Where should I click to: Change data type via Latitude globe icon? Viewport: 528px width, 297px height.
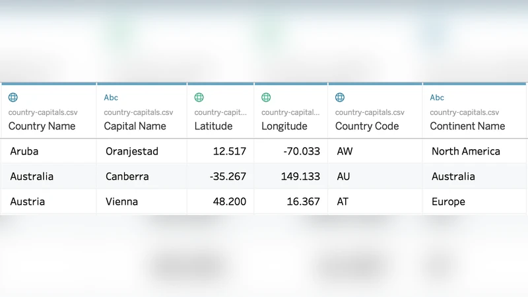pos(199,98)
